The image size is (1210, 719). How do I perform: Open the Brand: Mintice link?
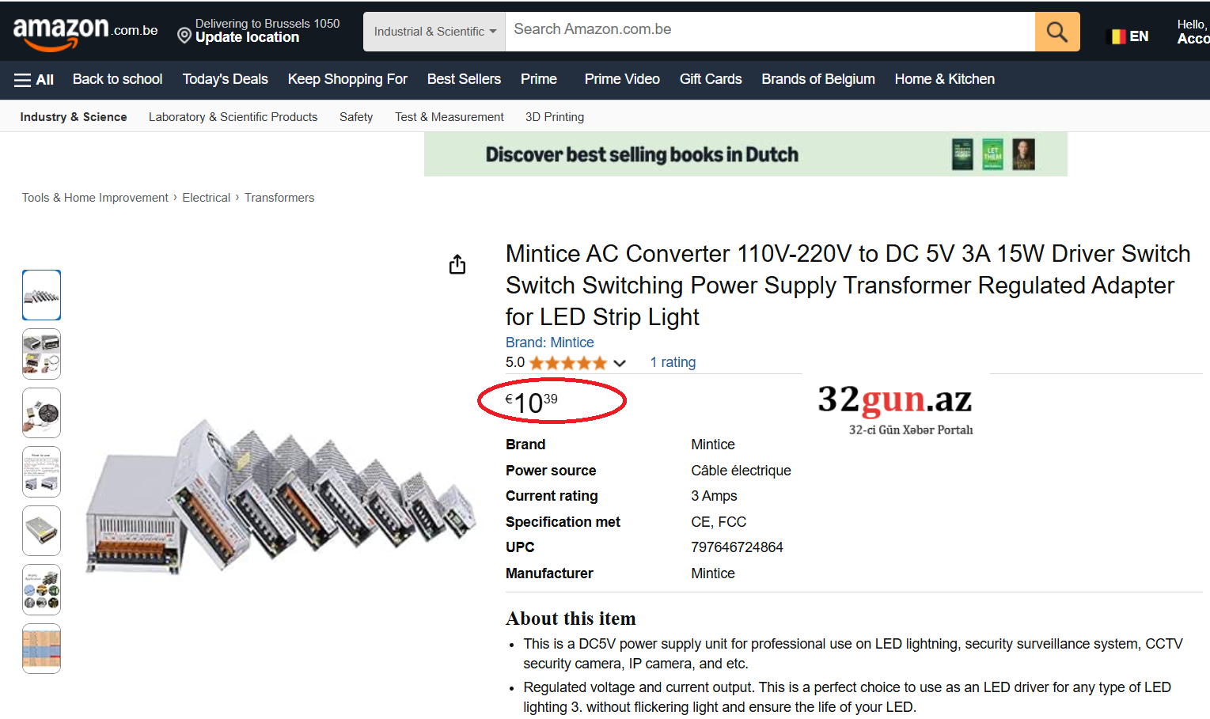point(549,342)
